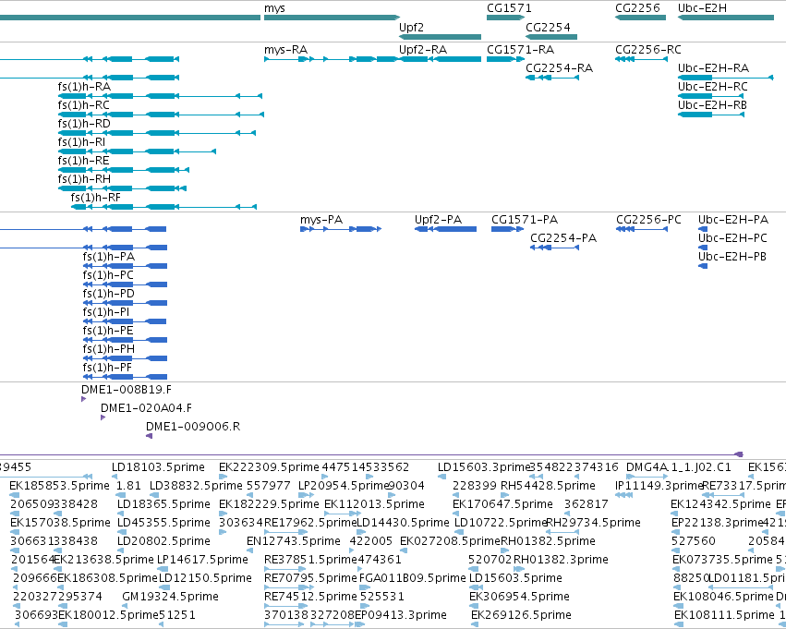Open the Ubc-E2H-RB transcript label
Screen dimensions: 786x629
[x=712, y=104]
